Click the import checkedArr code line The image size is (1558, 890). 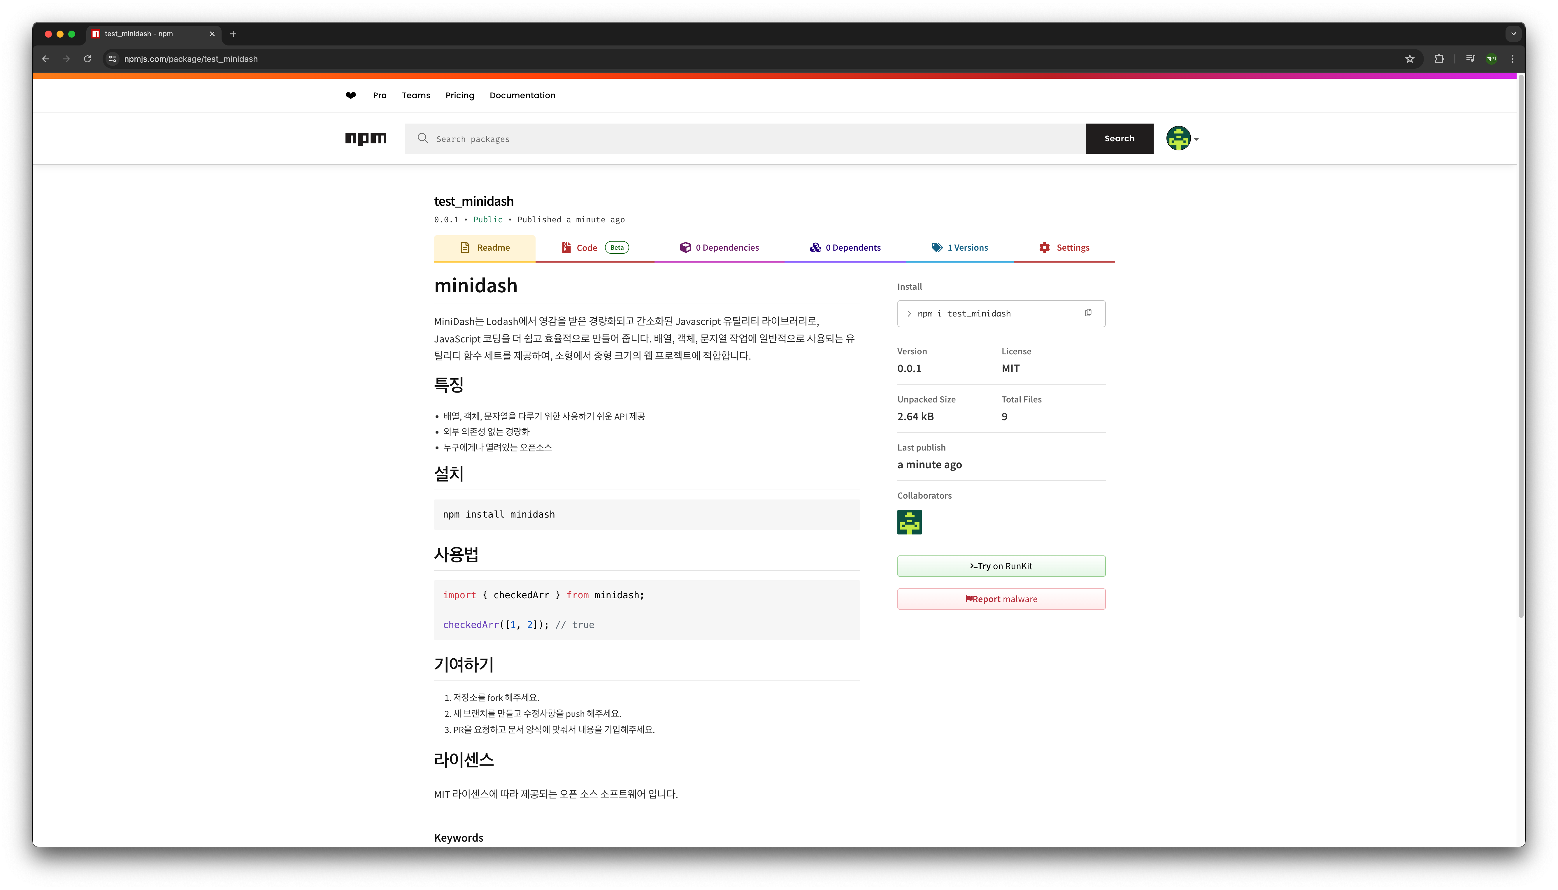pyautogui.click(x=544, y=595)
